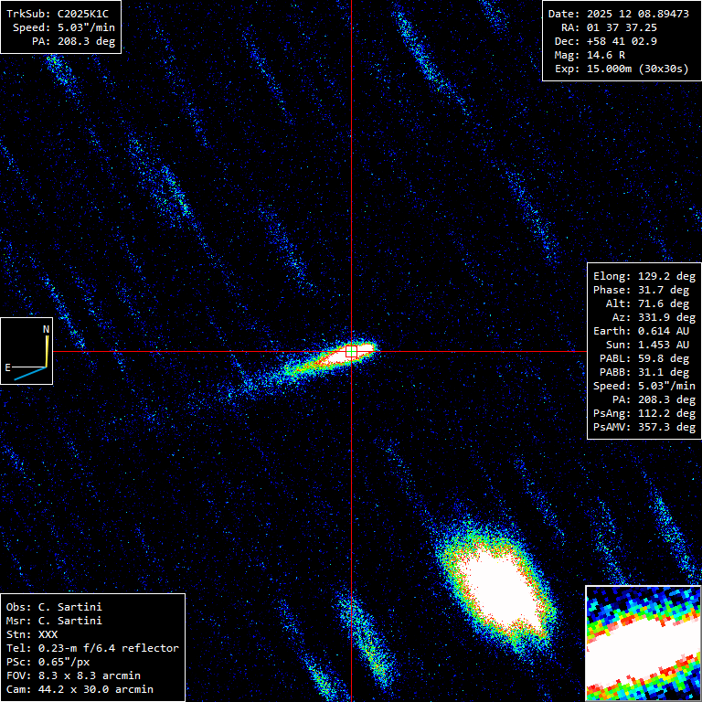Select the TrkSub C2025K1C designation text
Viewport: 702px width, 702px height.
61,14
